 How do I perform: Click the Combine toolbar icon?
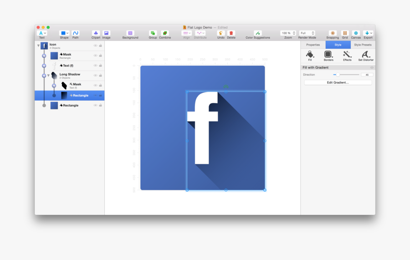tap(165, 33)
